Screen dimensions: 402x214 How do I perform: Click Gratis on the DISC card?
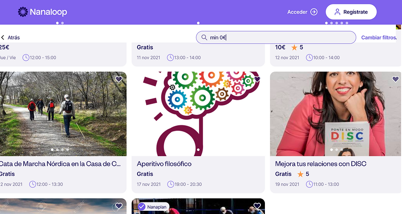pos(283,174)
